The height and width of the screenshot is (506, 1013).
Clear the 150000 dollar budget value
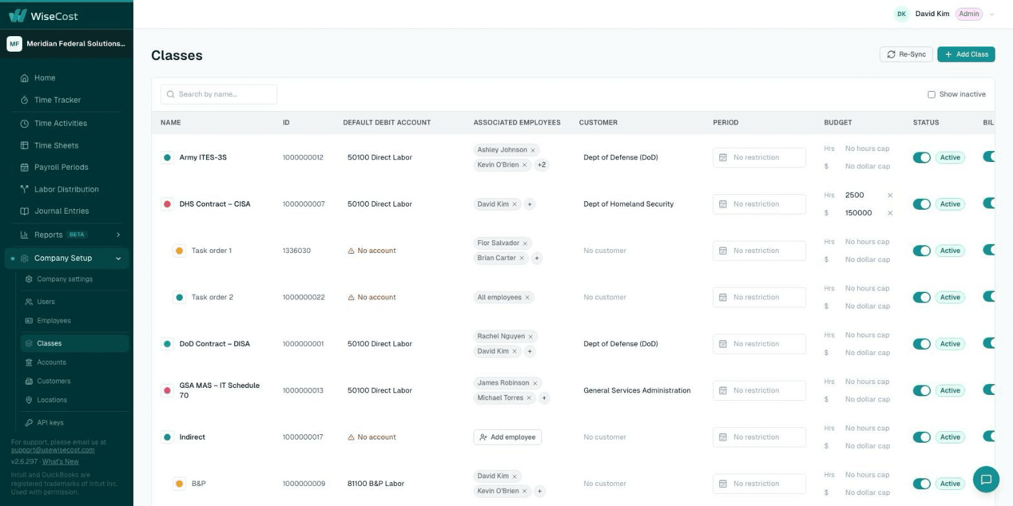[x=890, y=213]
